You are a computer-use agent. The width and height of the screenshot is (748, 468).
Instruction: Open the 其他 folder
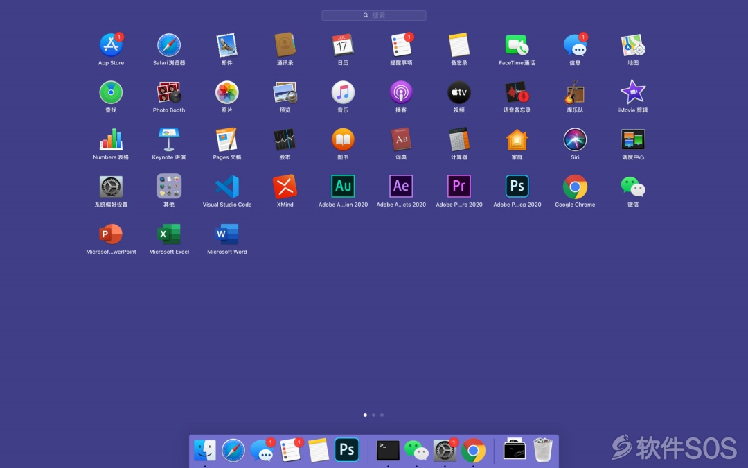169,187
